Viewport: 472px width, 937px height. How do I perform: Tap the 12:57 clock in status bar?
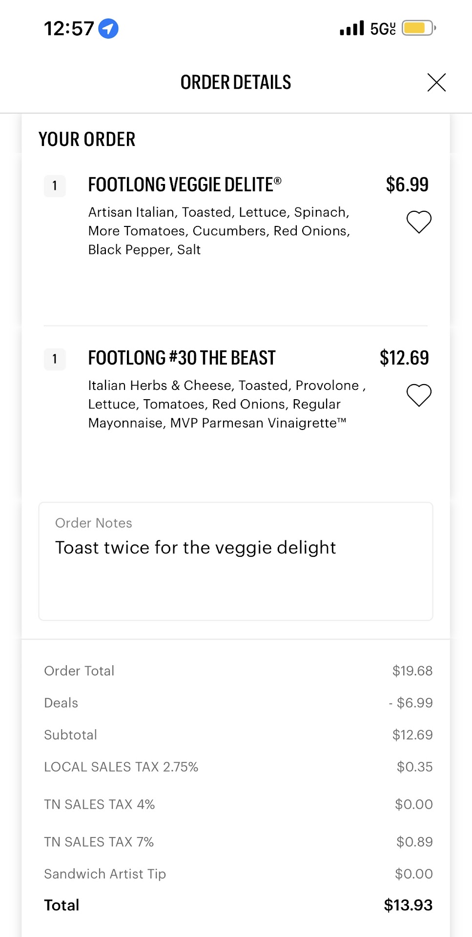(69, 29)
